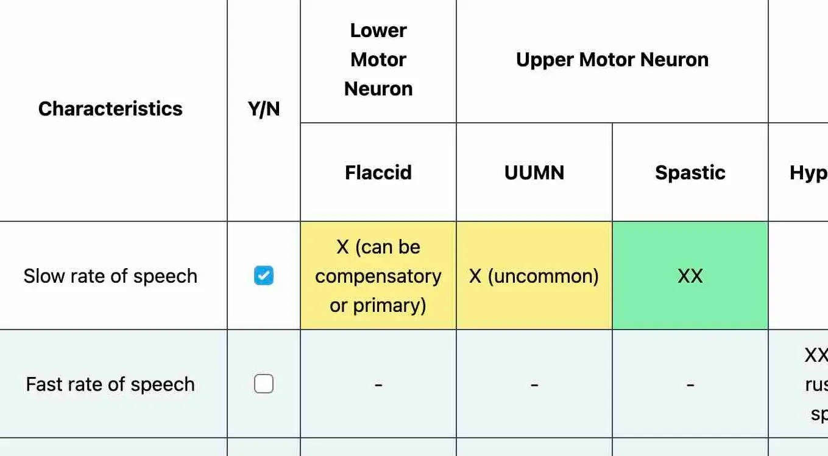Click the UUMN subheader cell
Image resolution: width=828 pixels, height=456 pixels.
(534, 173)
